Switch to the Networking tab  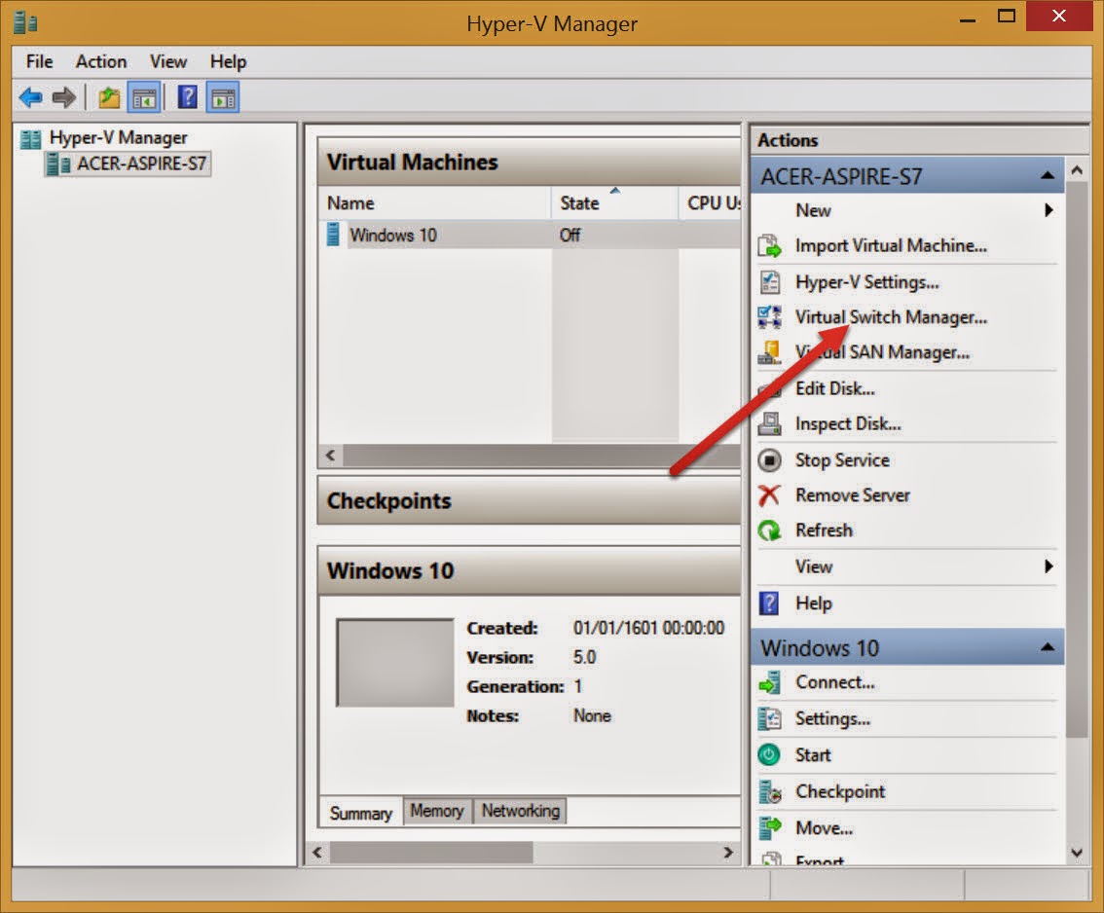click(520, 810)
